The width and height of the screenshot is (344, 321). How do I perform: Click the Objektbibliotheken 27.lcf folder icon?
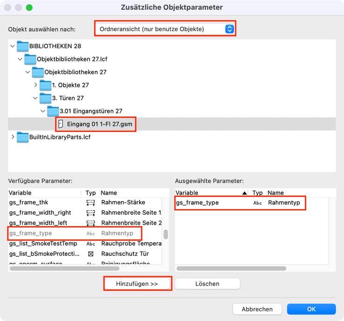pos(30,59)
